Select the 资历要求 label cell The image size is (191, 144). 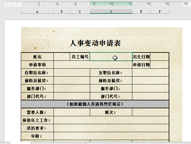point(37,128)
